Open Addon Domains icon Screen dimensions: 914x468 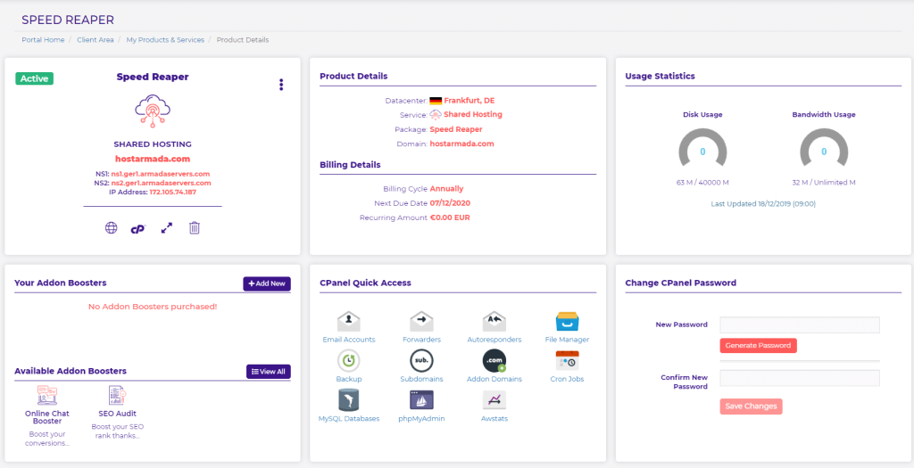[494, 361]
